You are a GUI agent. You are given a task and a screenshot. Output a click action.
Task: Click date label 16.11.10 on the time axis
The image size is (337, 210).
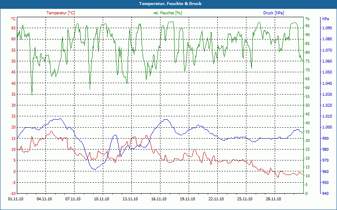tap(159, 199)
